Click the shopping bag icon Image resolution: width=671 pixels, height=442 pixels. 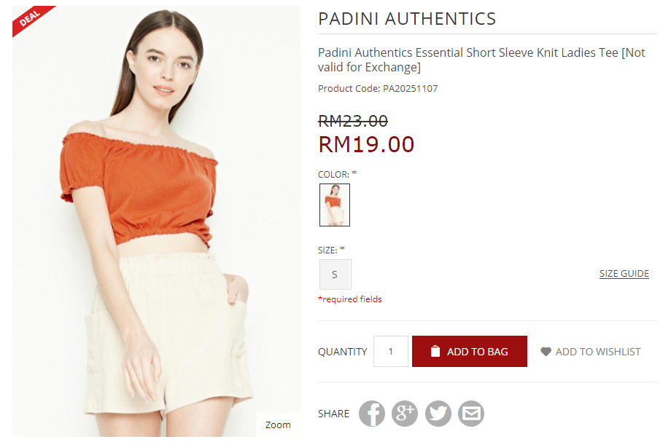[435, 351]
